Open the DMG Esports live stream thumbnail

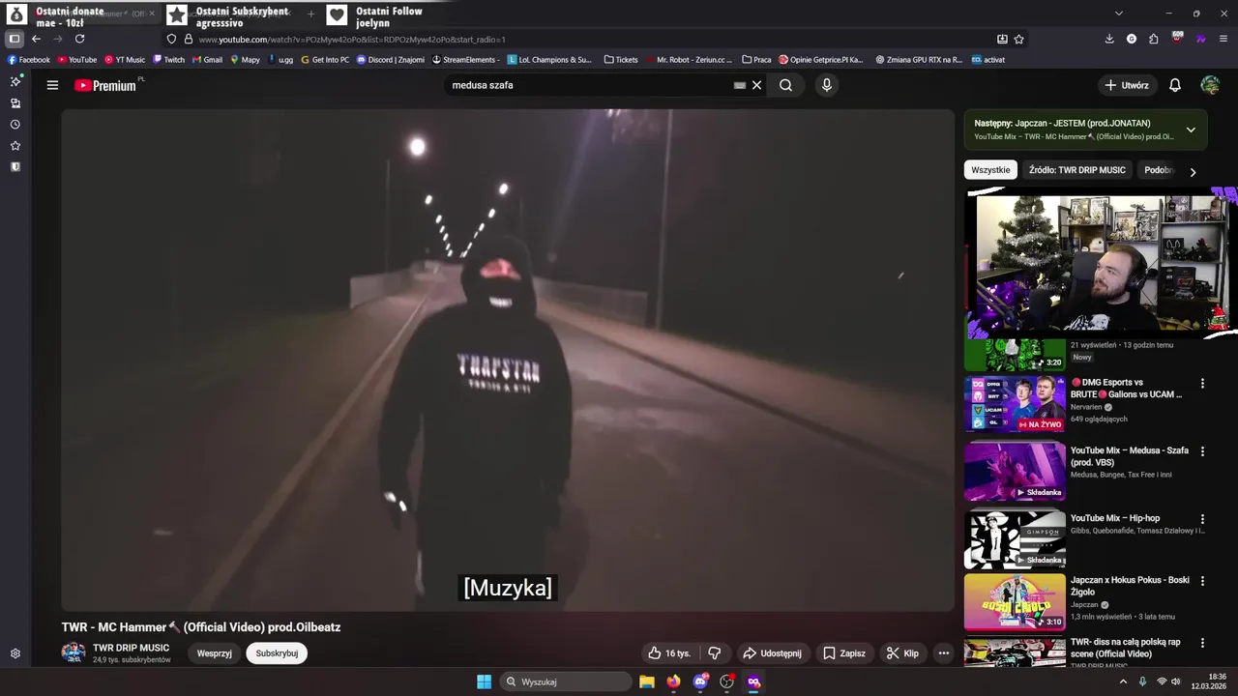(1015, 404)
